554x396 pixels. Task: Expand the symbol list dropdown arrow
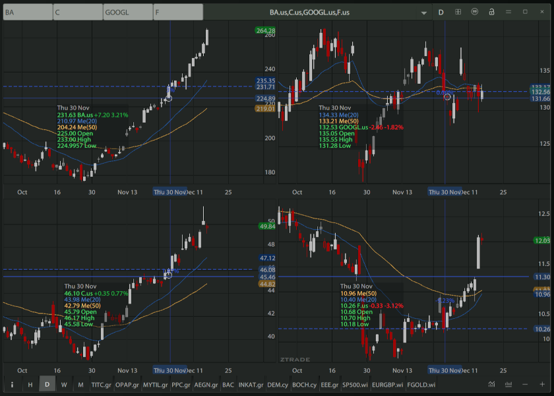(x=424, y=12)
